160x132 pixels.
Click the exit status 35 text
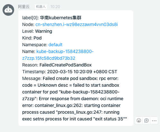(109, 119)
